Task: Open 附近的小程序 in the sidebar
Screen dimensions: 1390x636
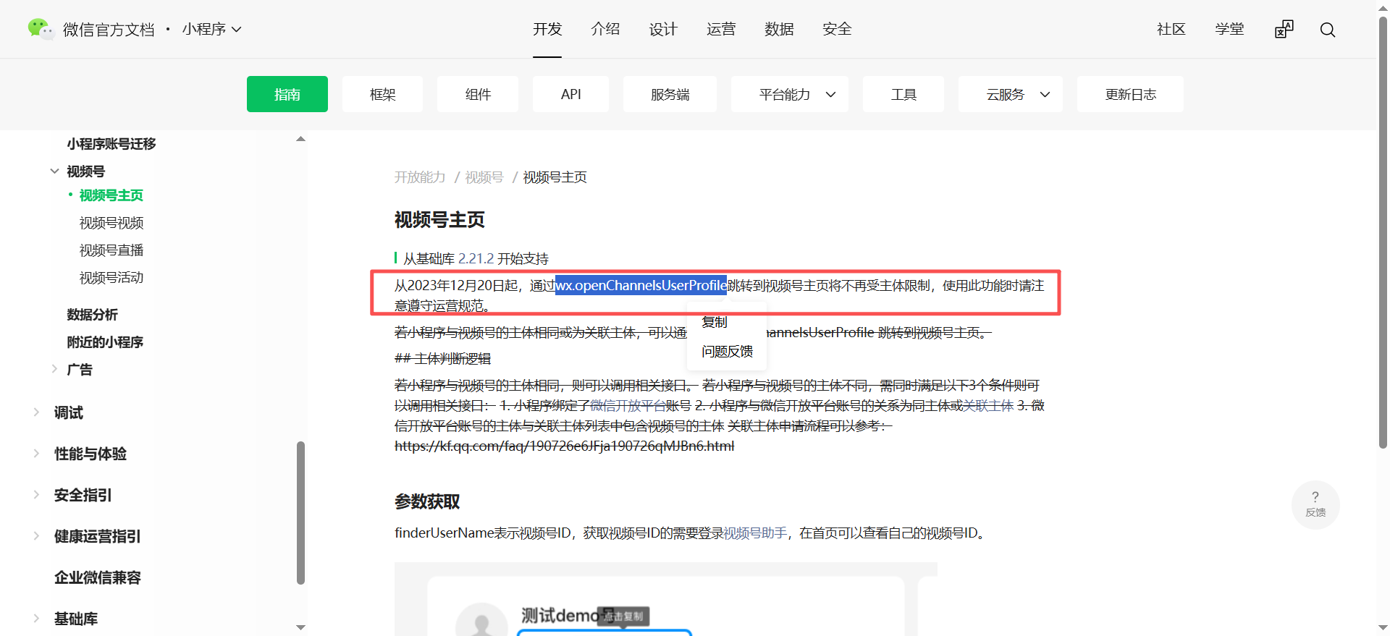Action: pos(105,342)
